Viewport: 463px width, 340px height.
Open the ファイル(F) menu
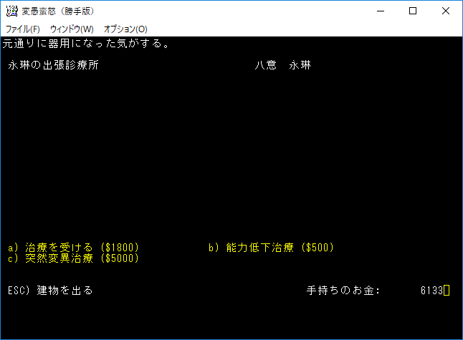tap(23, 29)
